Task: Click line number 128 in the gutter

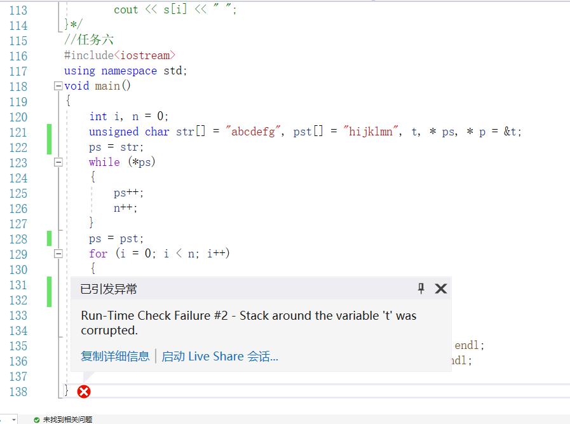Action: click(18, 239)
